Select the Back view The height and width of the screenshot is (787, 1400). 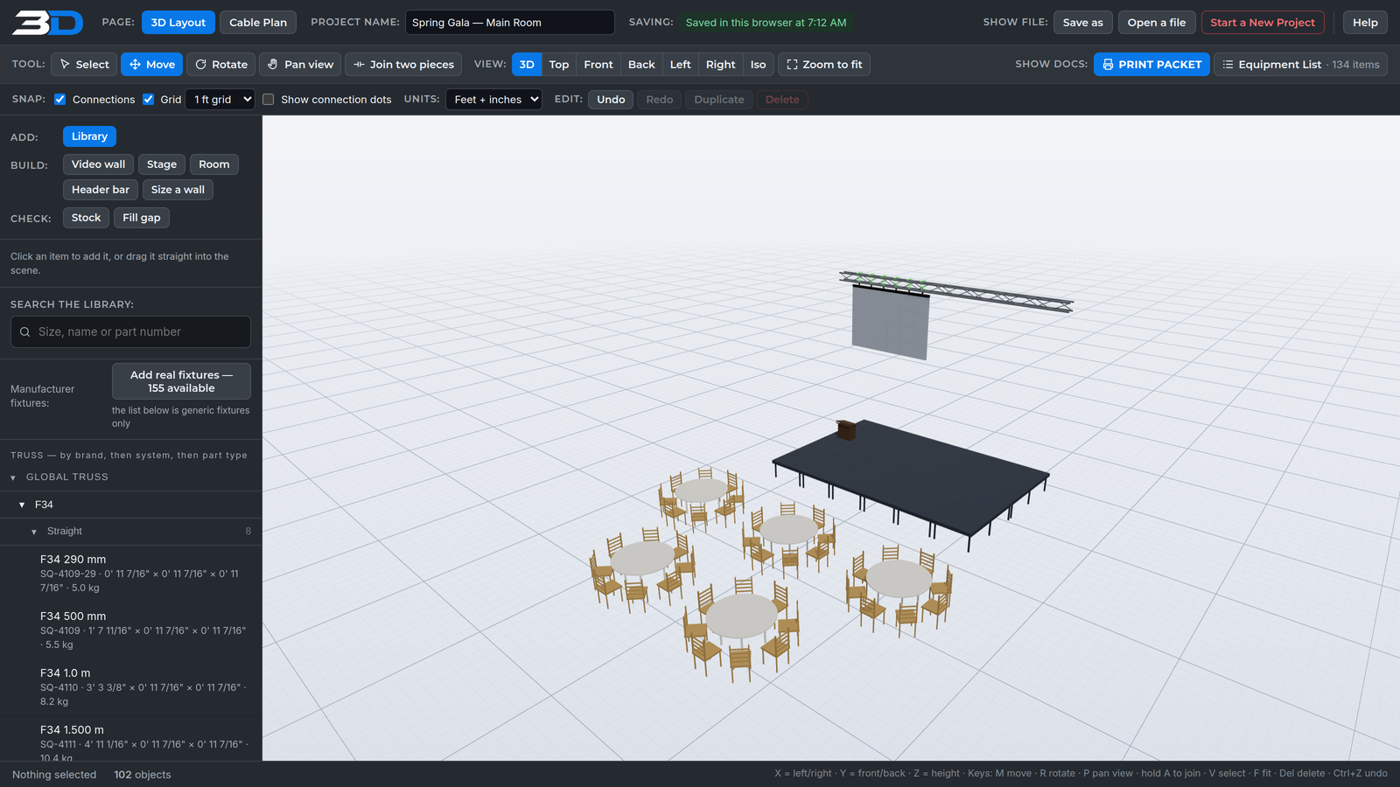pos(641,65)
